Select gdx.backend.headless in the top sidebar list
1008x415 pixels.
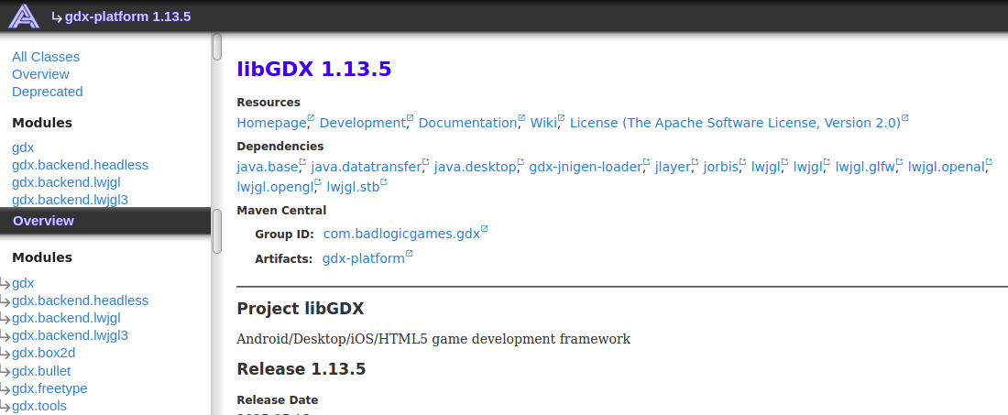(x=80, y=165)
